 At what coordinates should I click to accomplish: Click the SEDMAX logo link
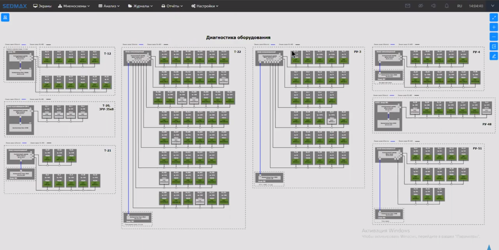click(x=15, y=6)
